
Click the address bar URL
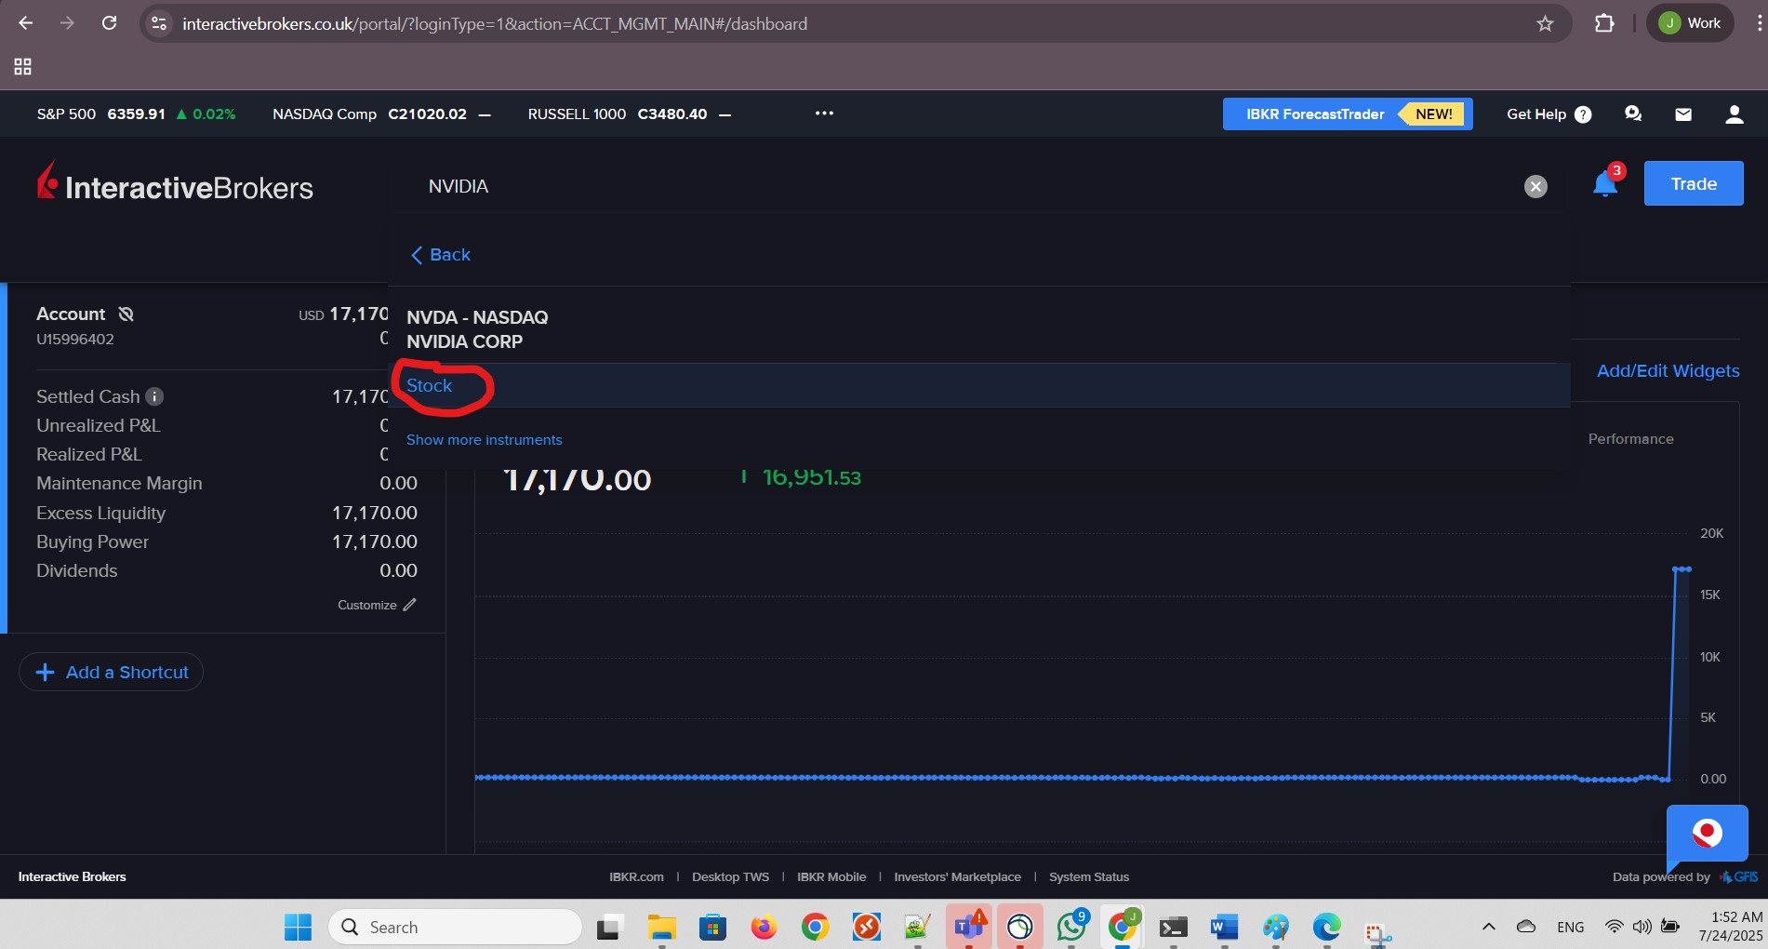(495, 23)
